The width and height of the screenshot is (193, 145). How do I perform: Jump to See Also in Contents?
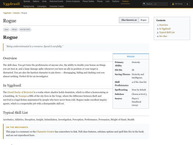163,36
